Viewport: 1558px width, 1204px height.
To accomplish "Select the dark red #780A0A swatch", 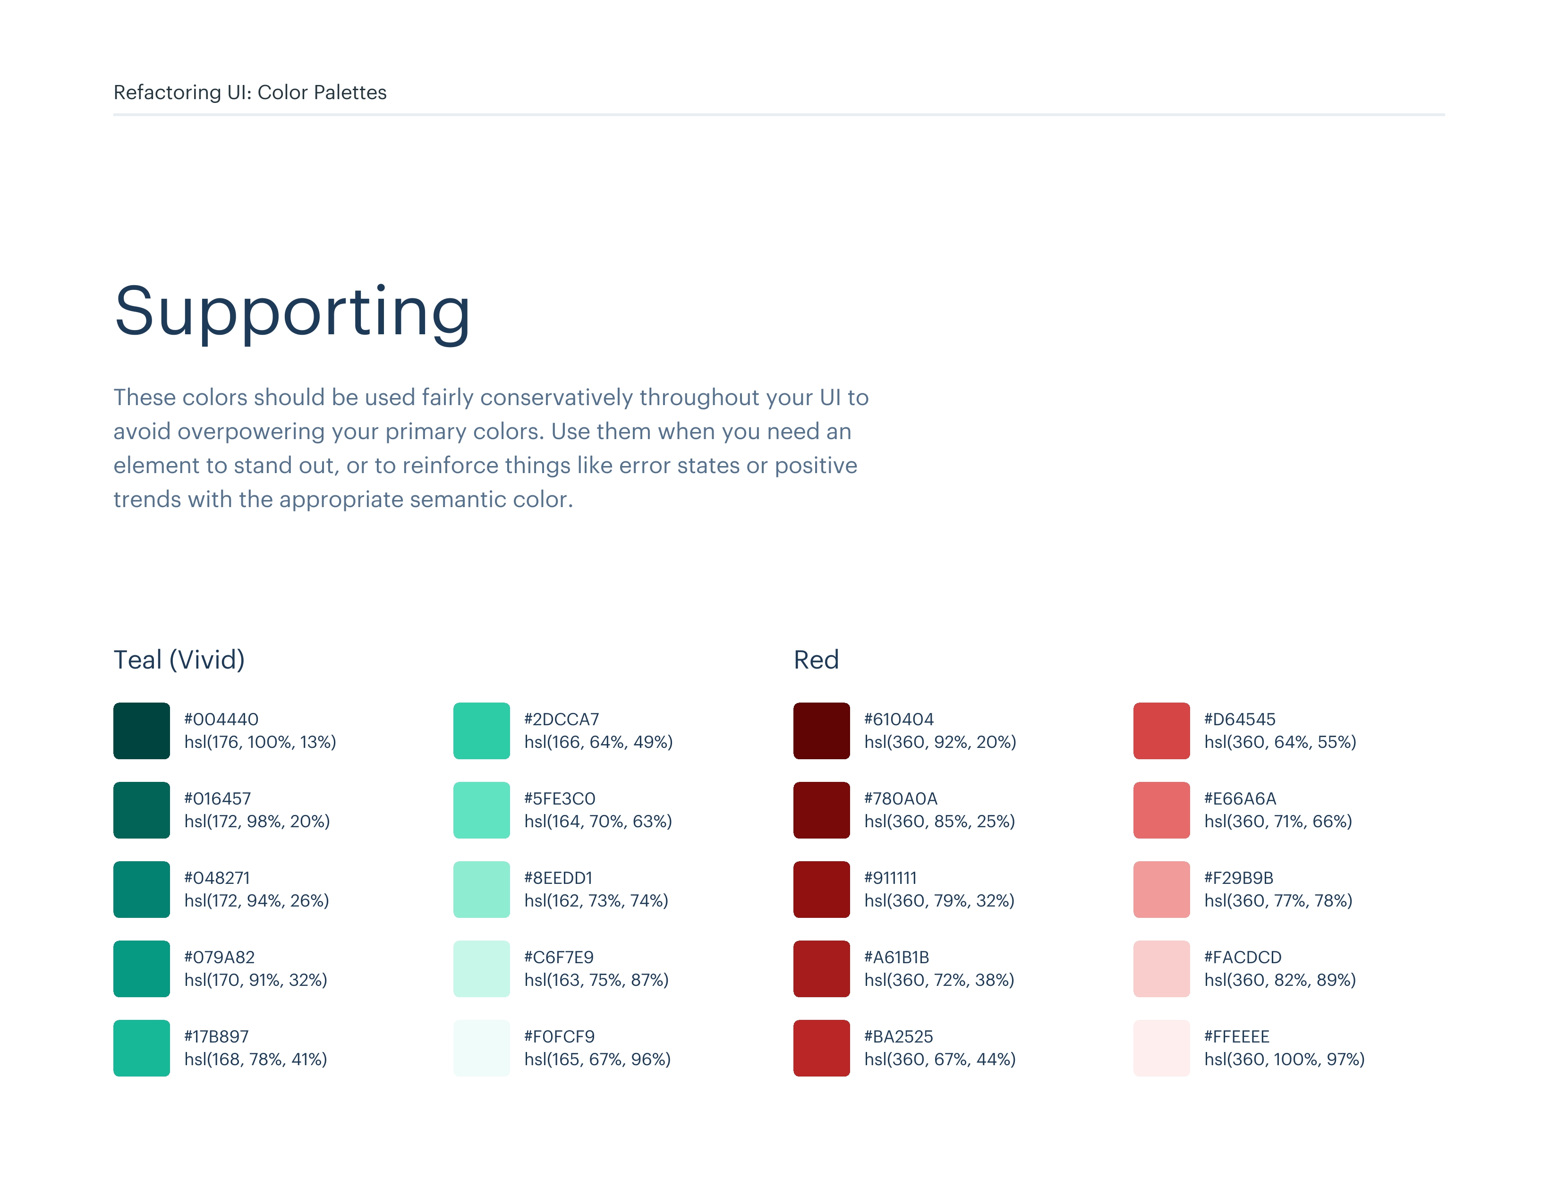I will pyautogui.click(x=821, y=810).
